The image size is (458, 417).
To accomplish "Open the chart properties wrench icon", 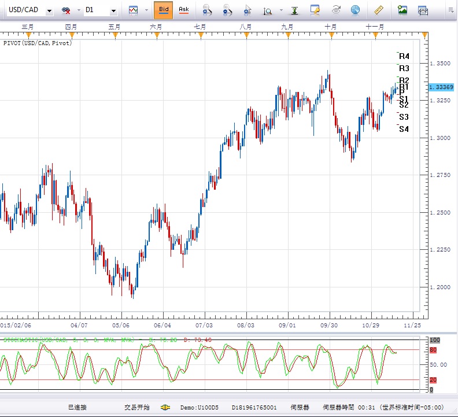I will pos(315,10).
